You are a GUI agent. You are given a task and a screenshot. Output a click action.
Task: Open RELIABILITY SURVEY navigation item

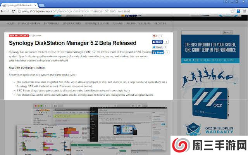point(139,23)
